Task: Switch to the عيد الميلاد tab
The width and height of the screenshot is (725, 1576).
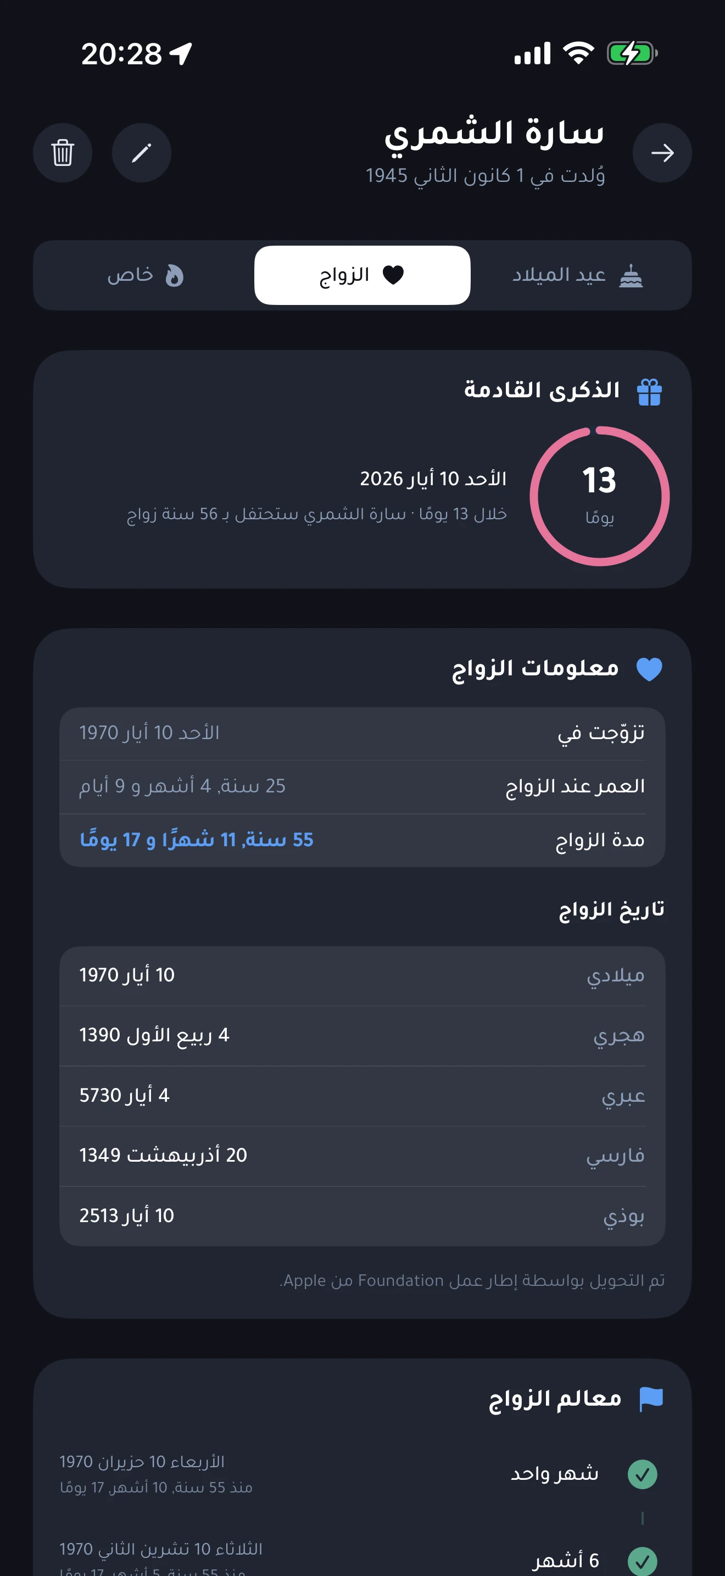Action: tap(577, 275)
